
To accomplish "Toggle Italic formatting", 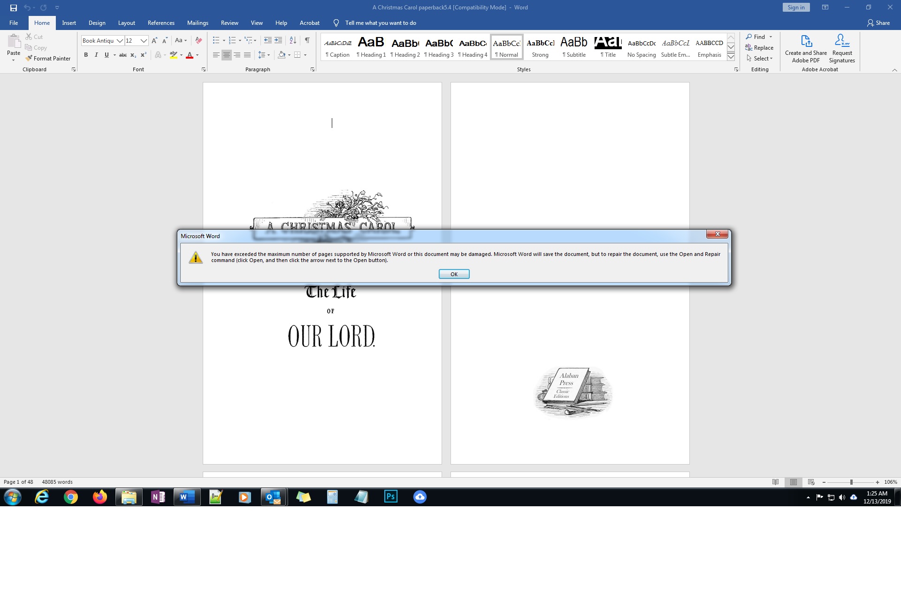I will [96, 55].
